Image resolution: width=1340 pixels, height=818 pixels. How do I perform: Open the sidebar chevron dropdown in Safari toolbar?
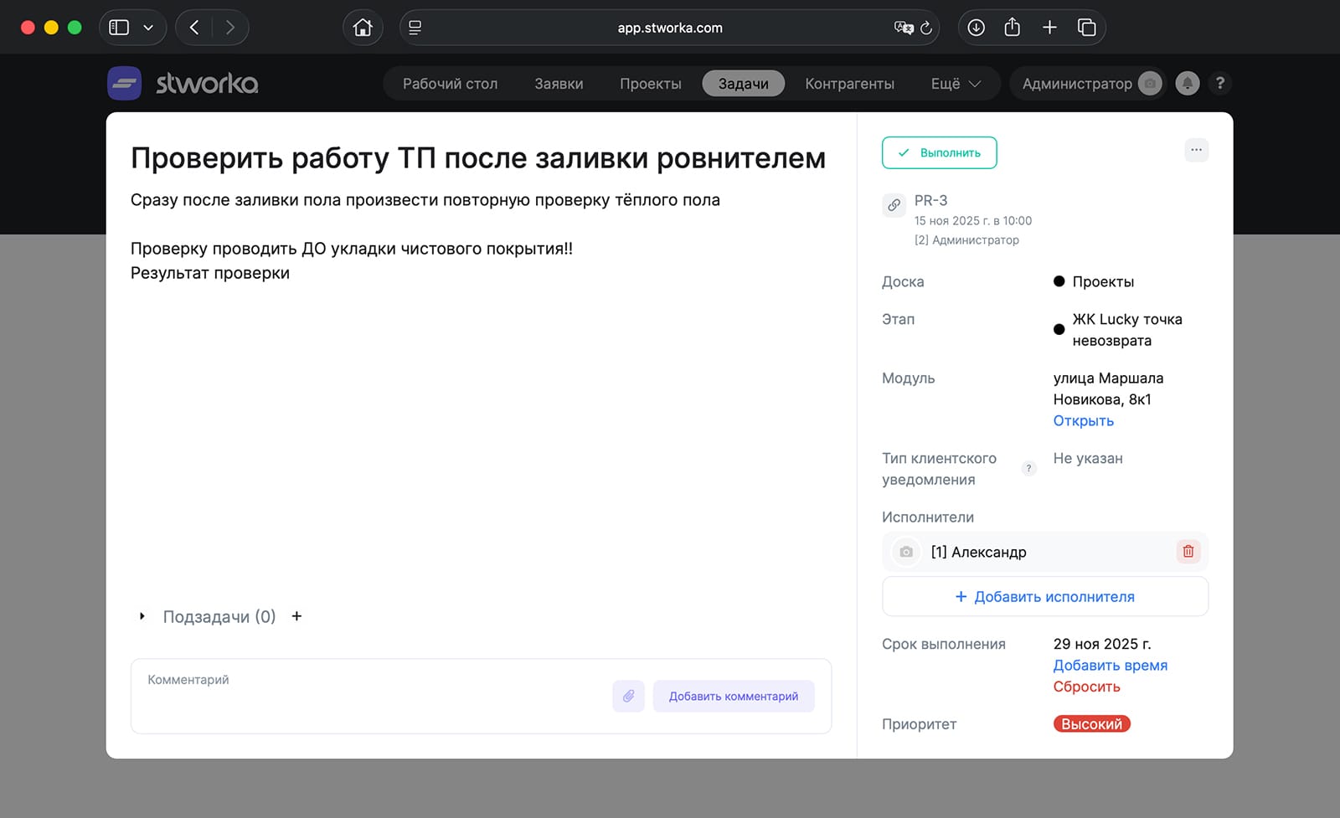(147, 27)
